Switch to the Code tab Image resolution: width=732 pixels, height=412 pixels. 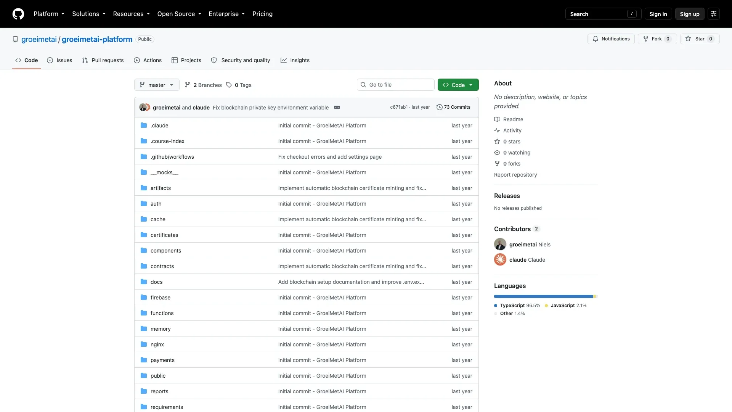point(27,60)
